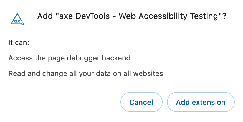The image size is (243, 122).
Task: Cancel the extension installation prompt
Action: [x=141, y=102]
